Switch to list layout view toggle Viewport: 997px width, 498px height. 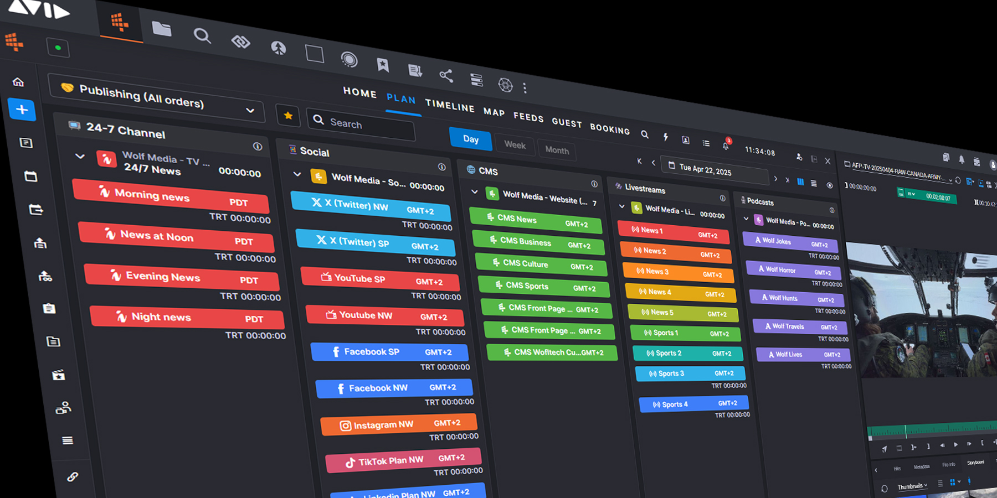click(x=814, y=183)
